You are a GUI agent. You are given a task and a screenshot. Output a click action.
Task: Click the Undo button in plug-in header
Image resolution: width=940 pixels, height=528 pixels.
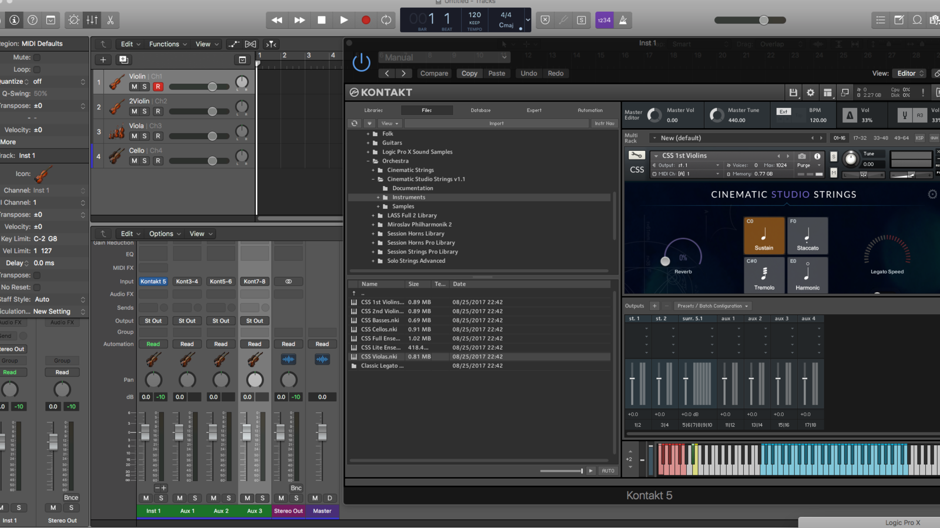[x=529, y=73]
